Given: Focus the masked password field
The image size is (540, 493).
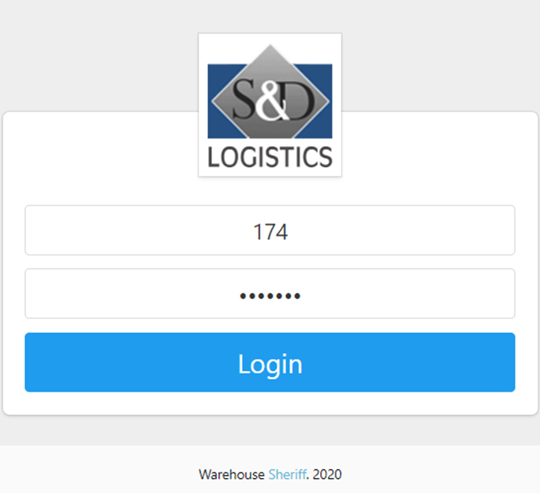Looking at the screenshot, I should (x=270, y=294).
